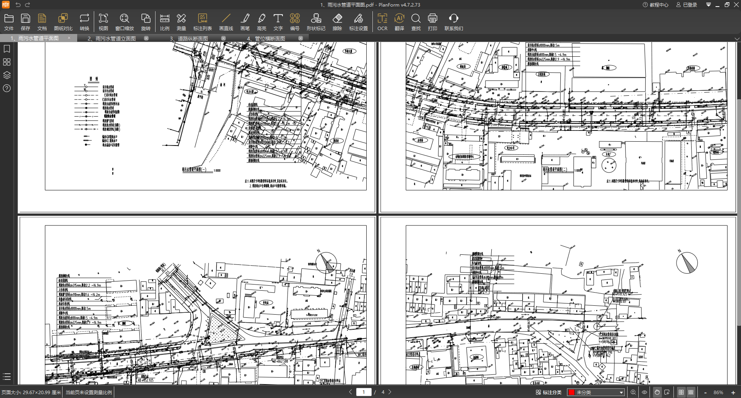Open the 形状标记 shape marker tool
The image size is (741, 398).
click(316, 22)
